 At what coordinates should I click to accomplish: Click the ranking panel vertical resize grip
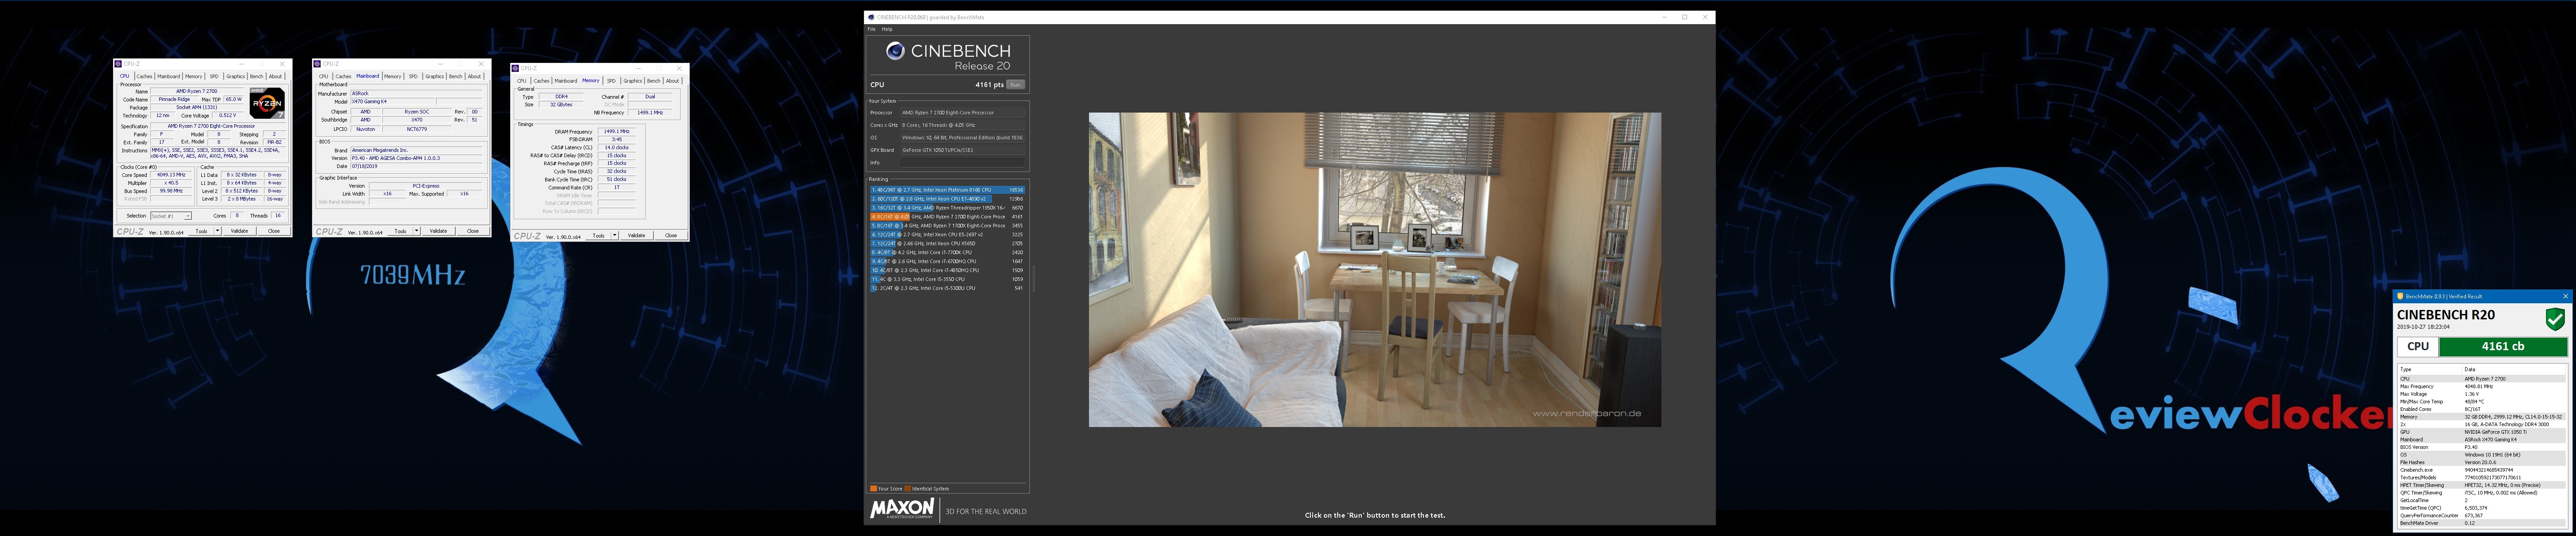pos(1033,280)
